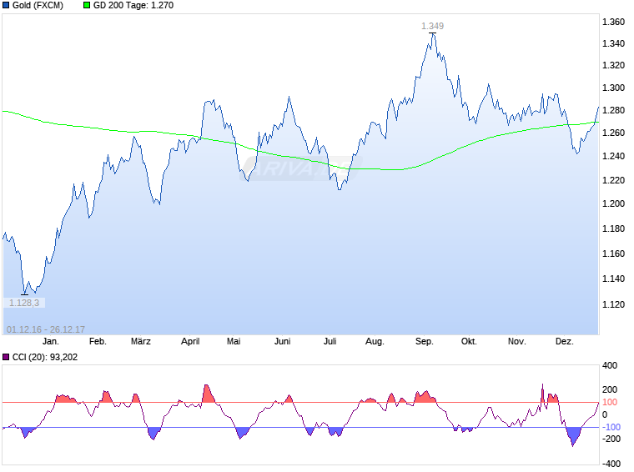The height and width of the screenshot is (472, 634).
Task: Click the 1.300 price axis value
Action: pos(613,88)
